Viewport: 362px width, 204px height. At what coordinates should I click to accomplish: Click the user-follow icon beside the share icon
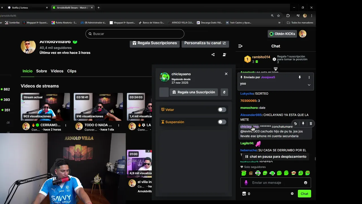pos(224,55)
